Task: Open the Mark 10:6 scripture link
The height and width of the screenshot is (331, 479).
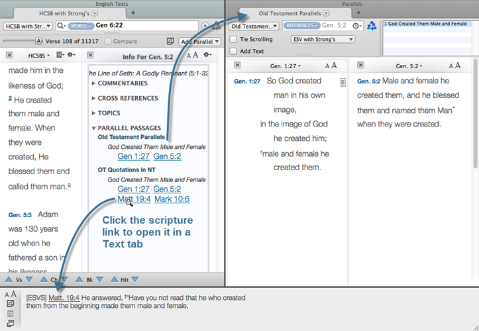Action: coord(172,199)
